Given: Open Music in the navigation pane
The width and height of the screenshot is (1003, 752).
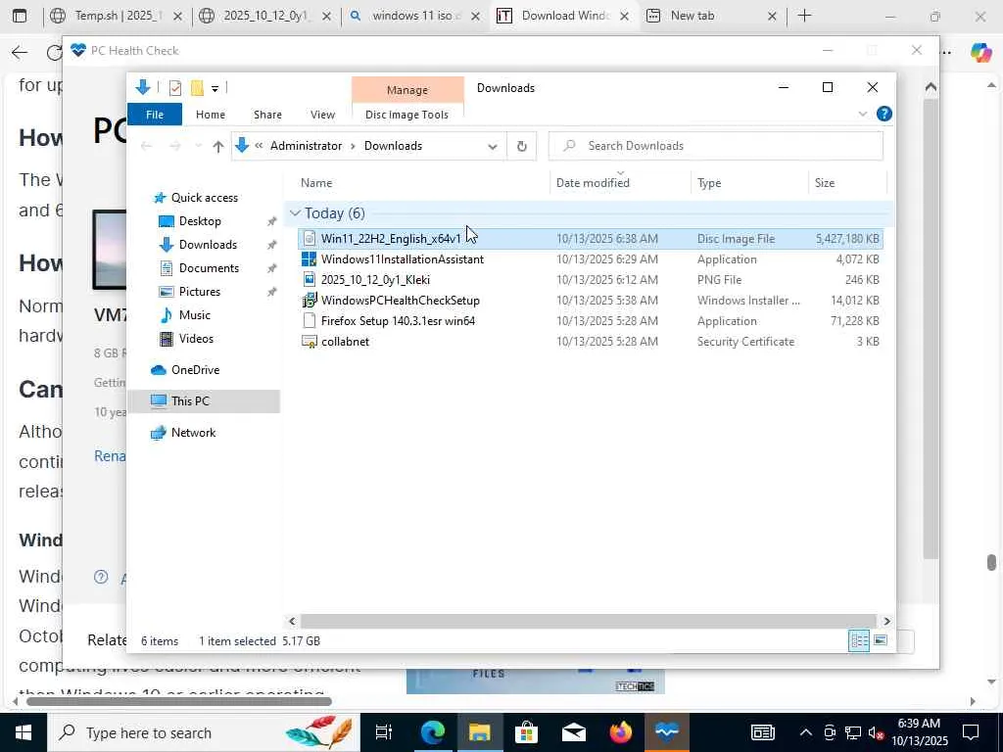Looking at the screenshot, I should (x=195, y=314).
